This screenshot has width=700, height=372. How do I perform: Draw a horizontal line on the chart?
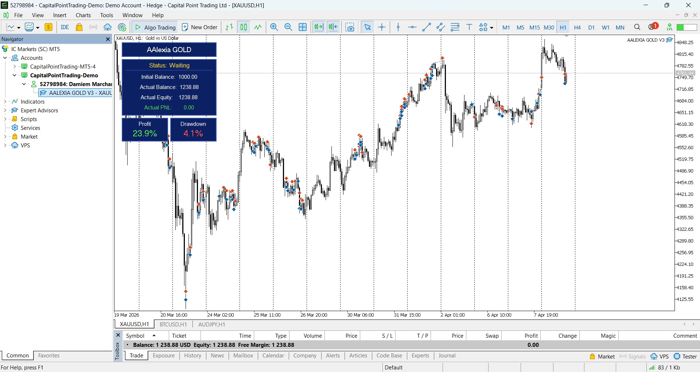point(412,27)
